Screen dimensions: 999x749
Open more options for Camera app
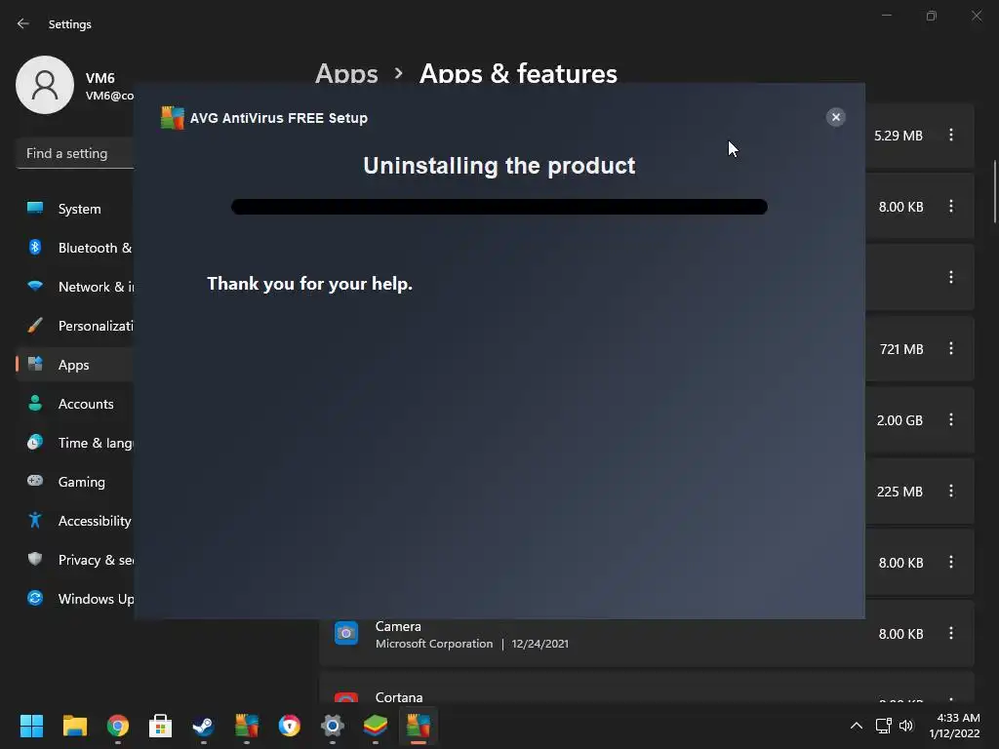click(x=950, y=633)
